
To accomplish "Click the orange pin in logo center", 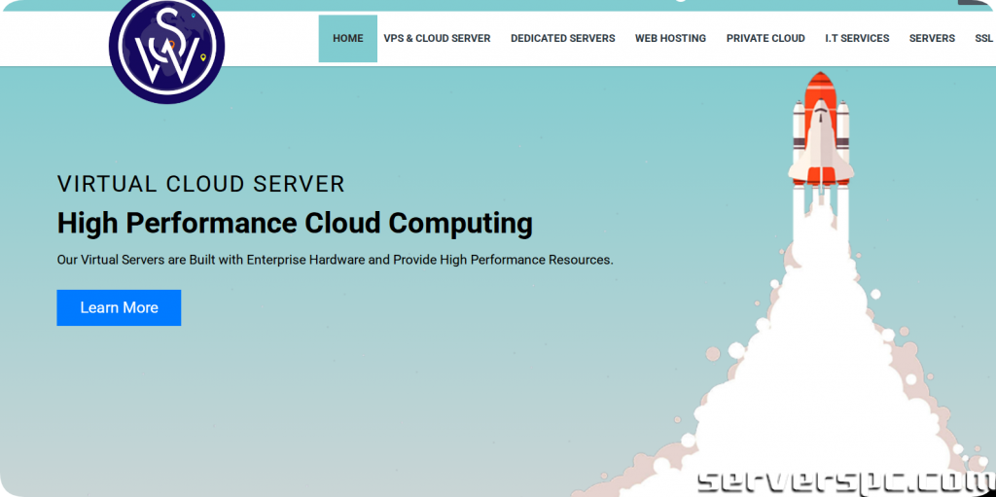I will 172,45.
